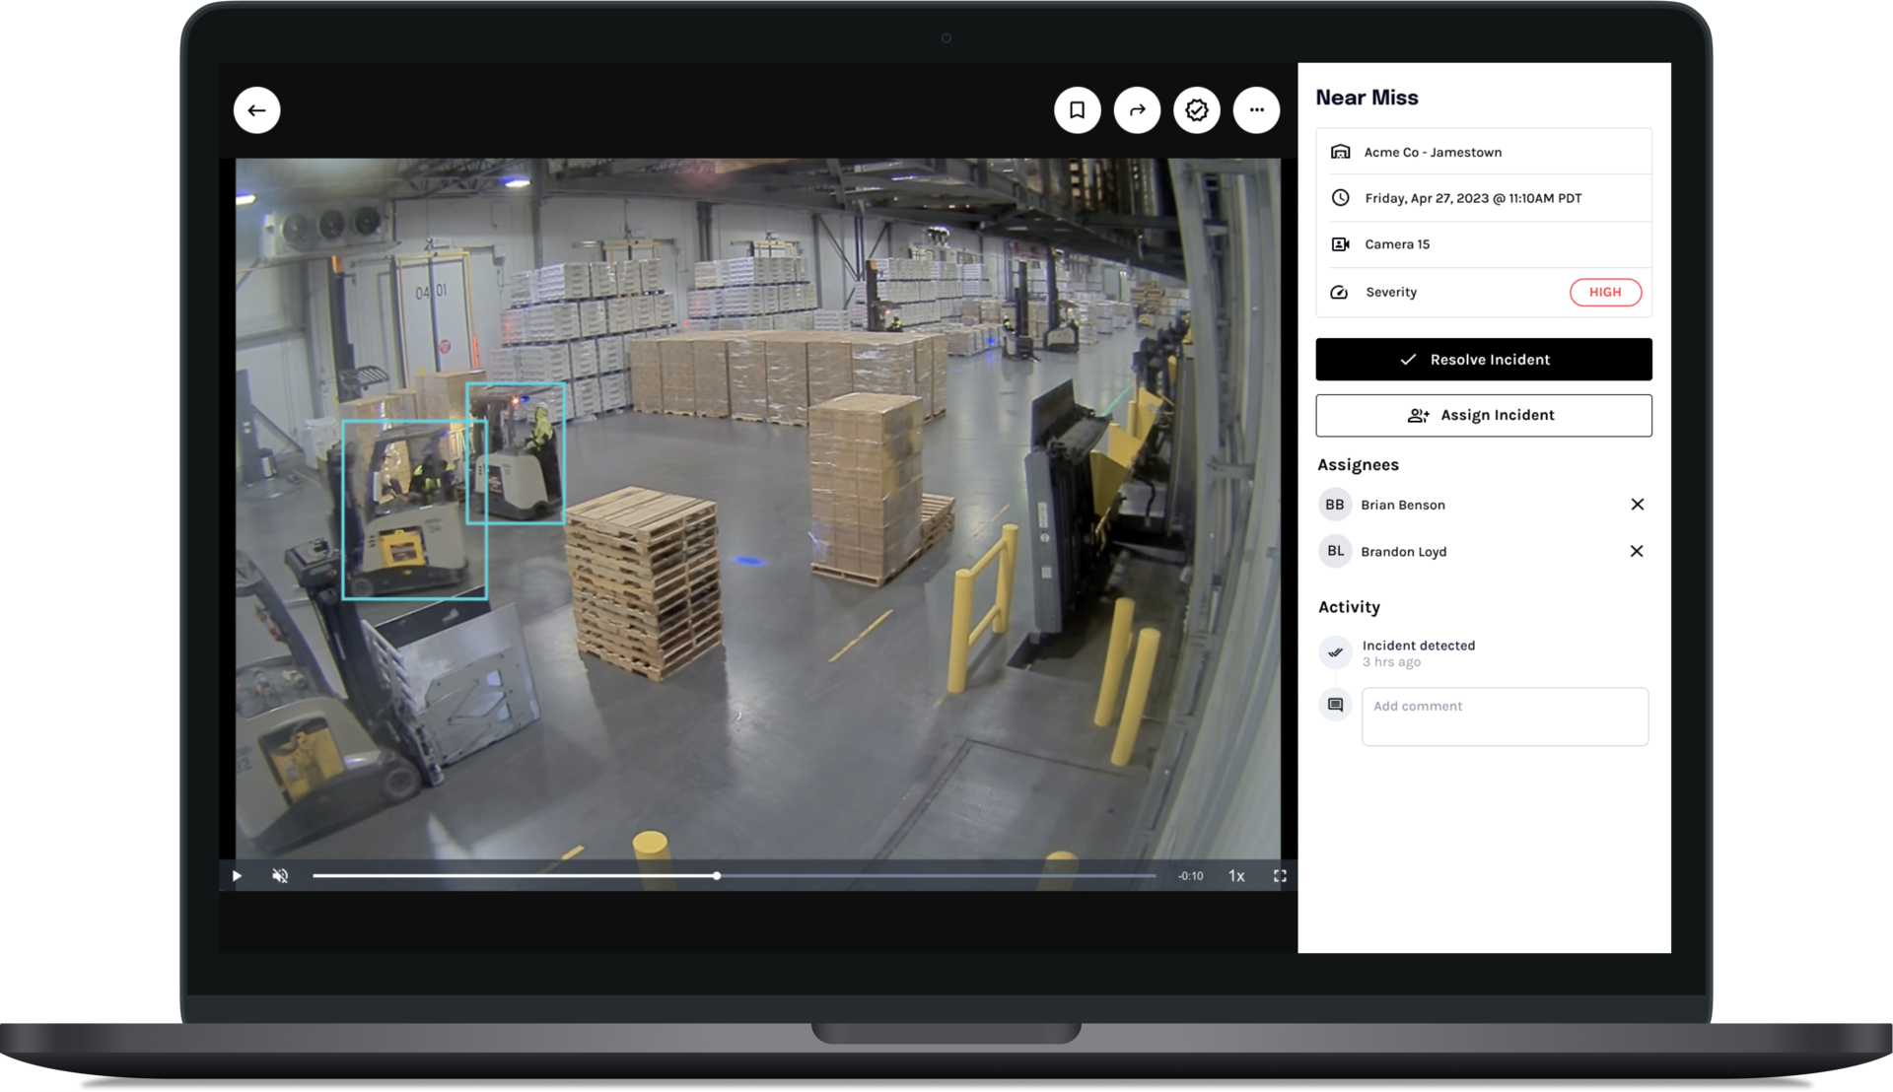Remove Brandon Loyd from assignees
1893x1092 pixels.
(1637, 551)
